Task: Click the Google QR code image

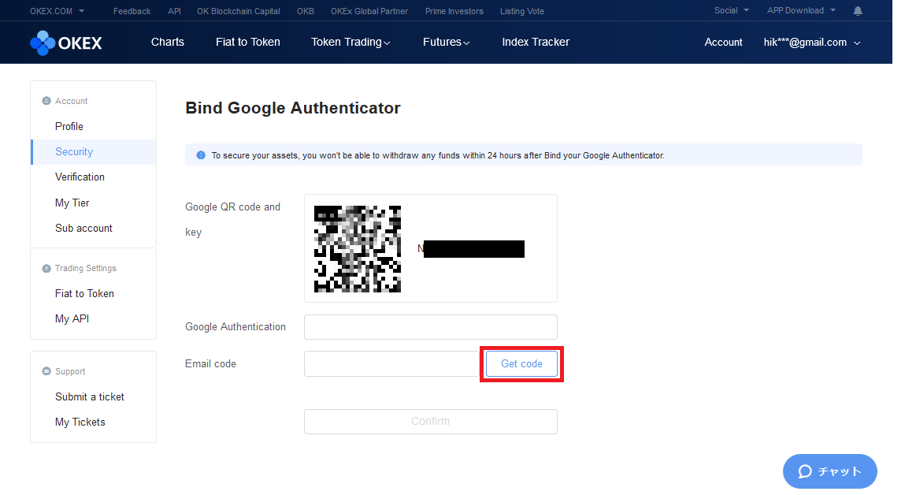Action: tap(358, 249)
